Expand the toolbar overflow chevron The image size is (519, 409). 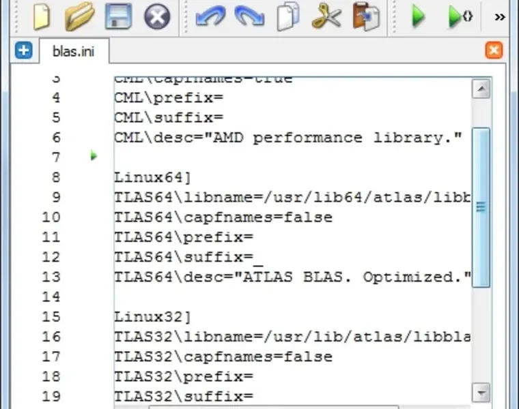click(x=500, y=17)
